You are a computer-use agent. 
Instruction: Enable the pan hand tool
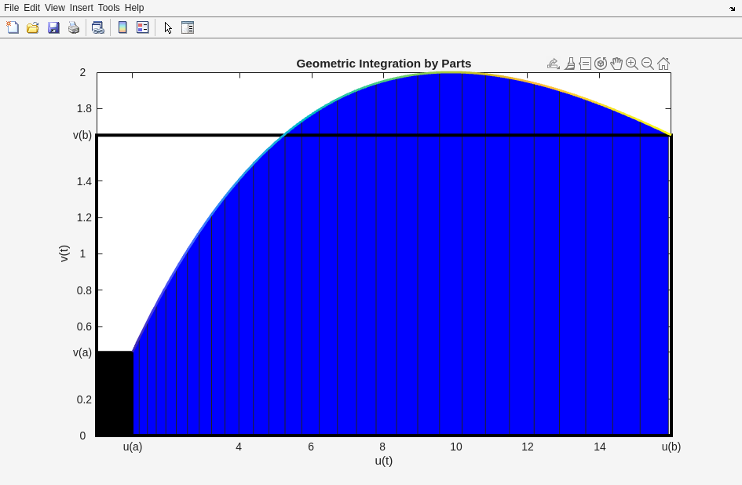[616, 64]
